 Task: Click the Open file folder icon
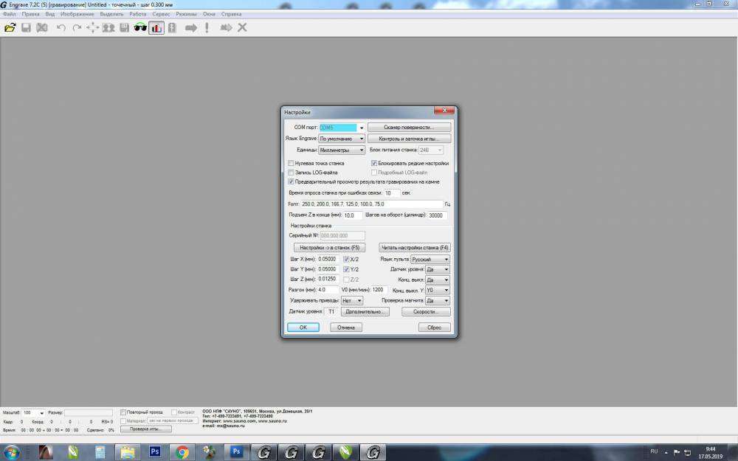coord(10,28)
